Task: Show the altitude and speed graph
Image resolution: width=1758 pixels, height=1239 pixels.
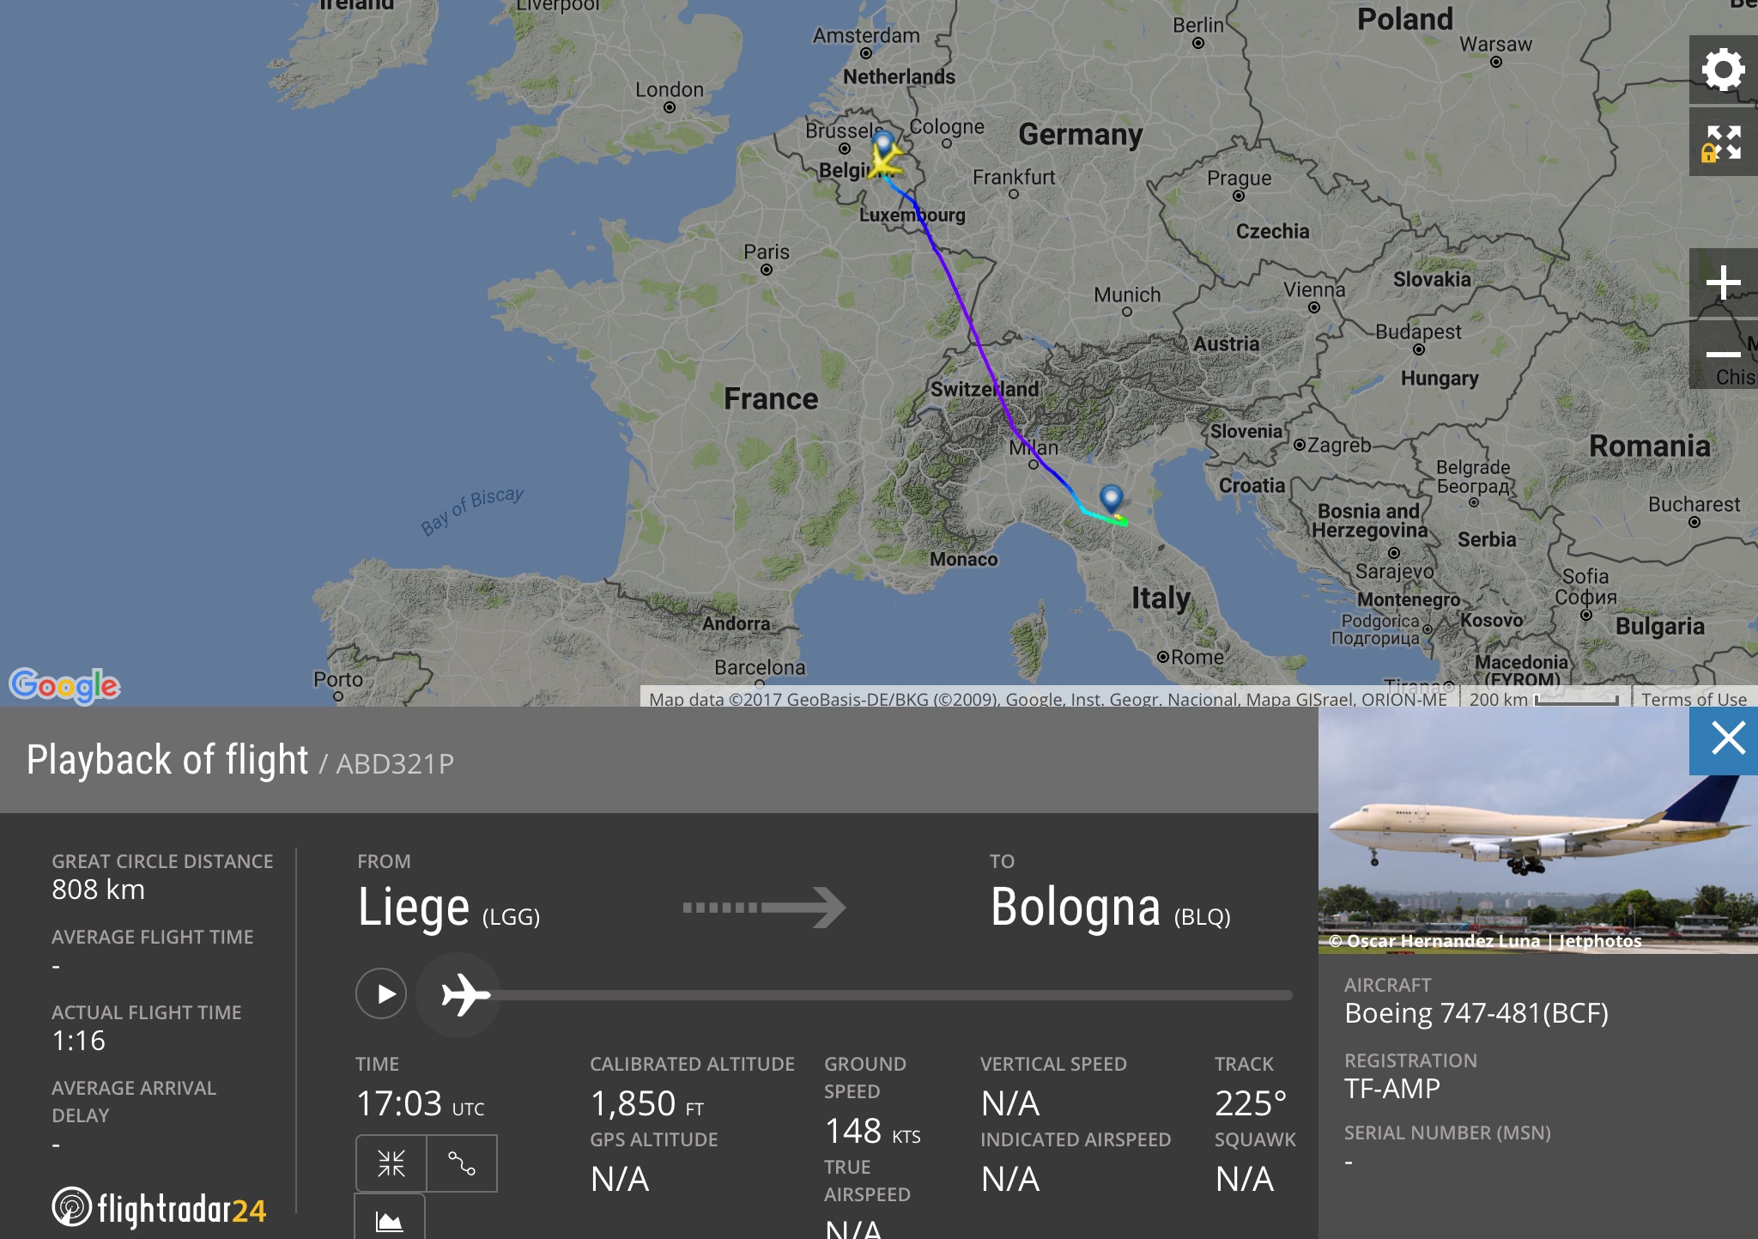Action: (390, 1219)
